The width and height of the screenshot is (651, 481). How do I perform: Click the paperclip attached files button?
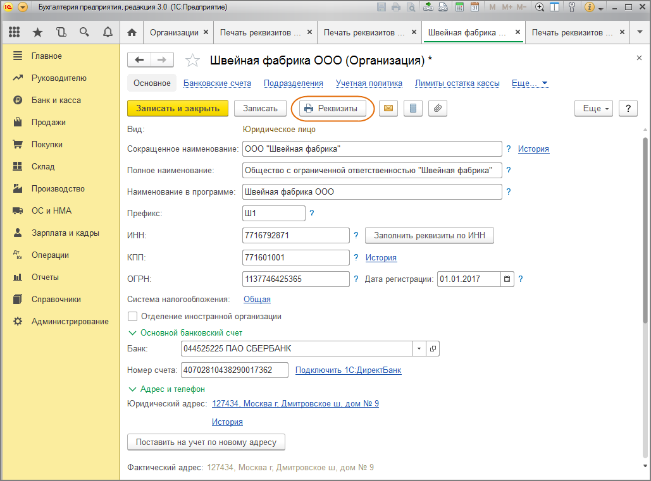coord(438,108)
